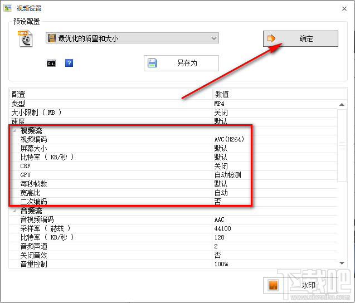Select the 音频声道 row
Viewport: 355px width, 303px height.
173,246
